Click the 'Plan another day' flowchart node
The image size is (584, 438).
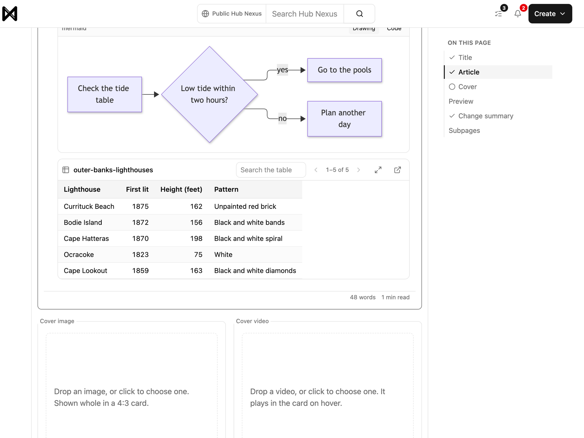click(344, 119)
